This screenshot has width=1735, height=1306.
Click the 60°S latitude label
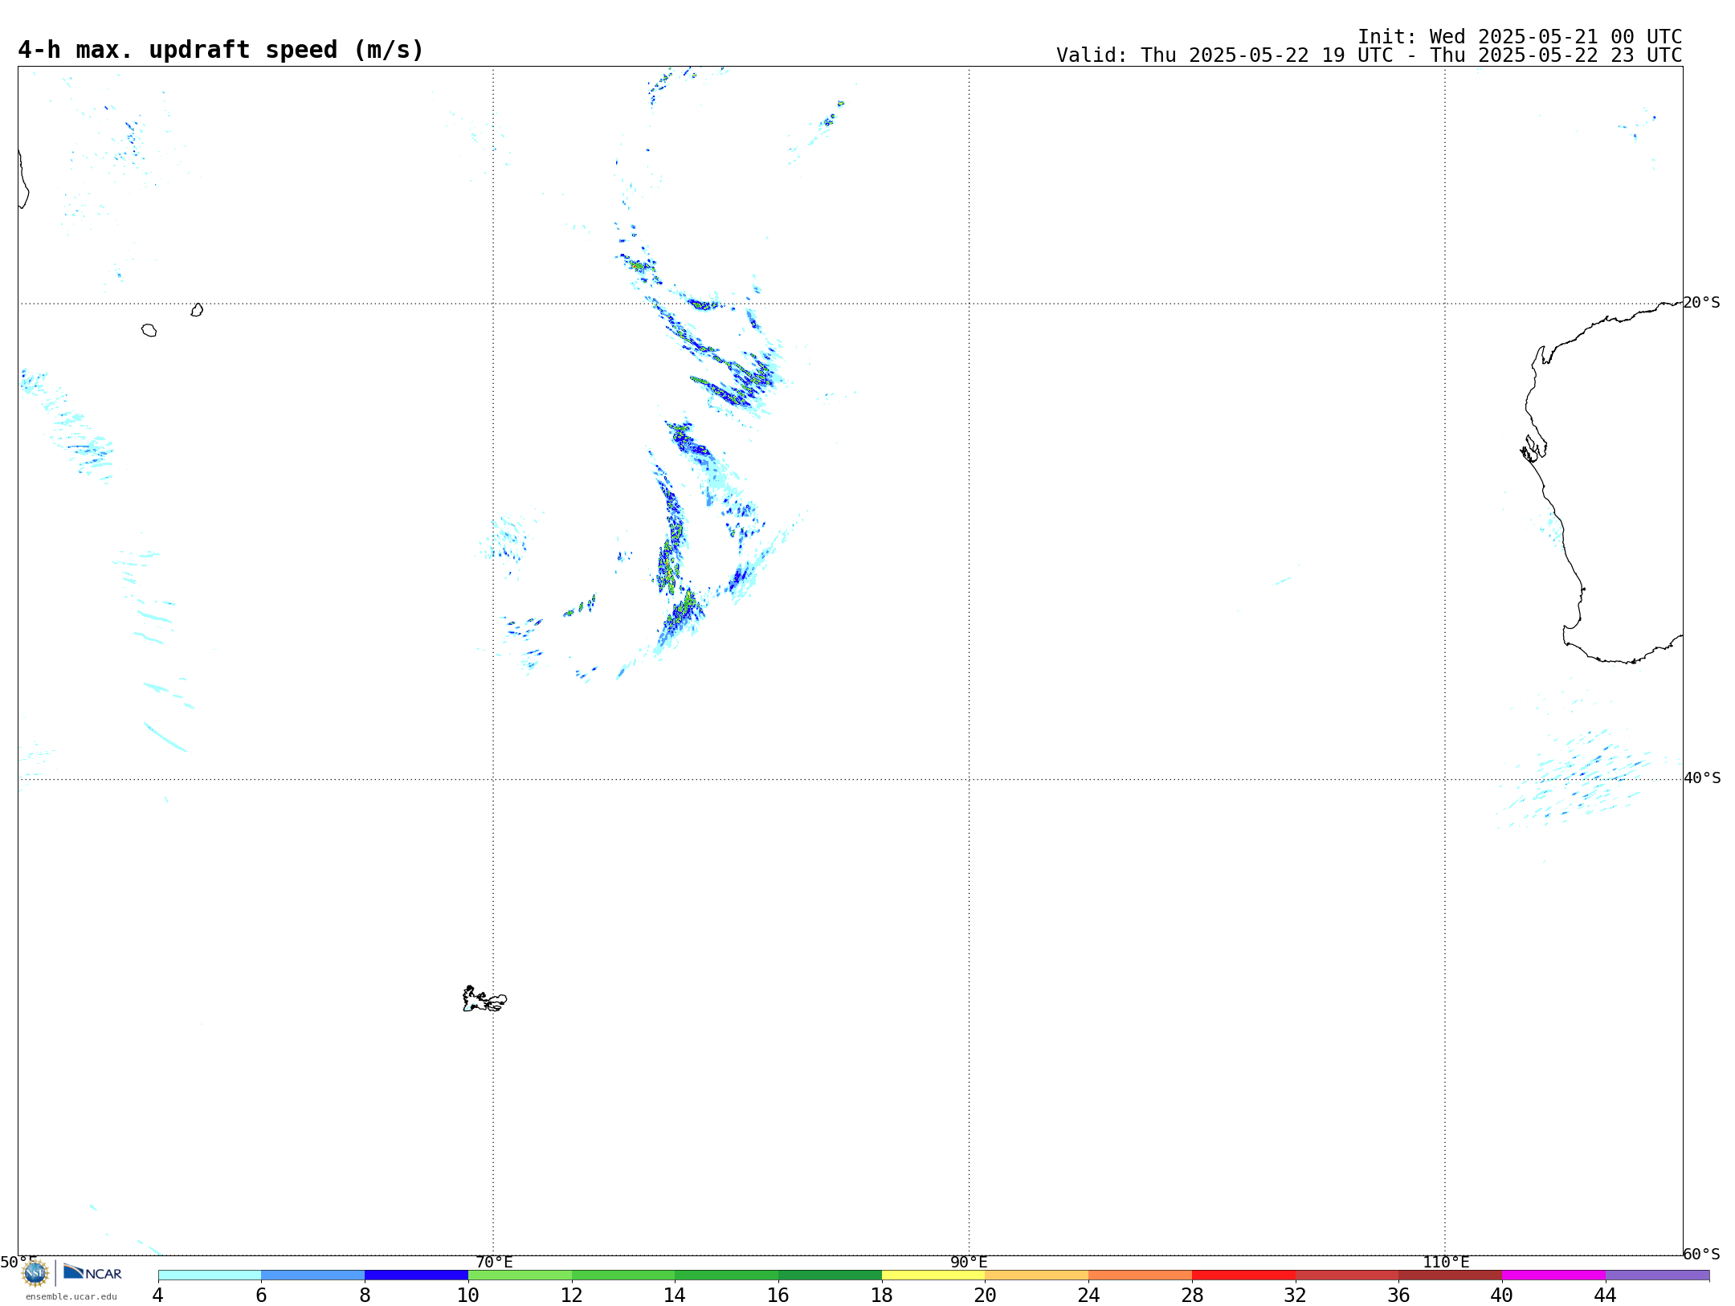[x=1702, y=1254]
